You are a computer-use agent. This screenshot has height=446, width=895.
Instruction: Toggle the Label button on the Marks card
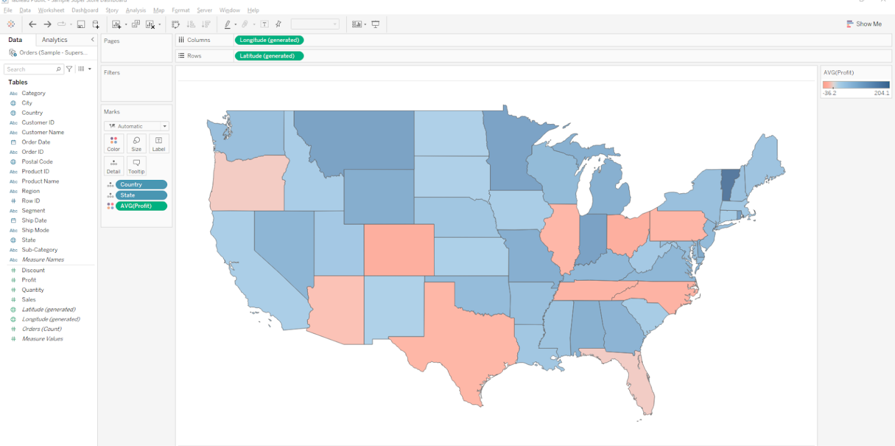coord(158,143)
